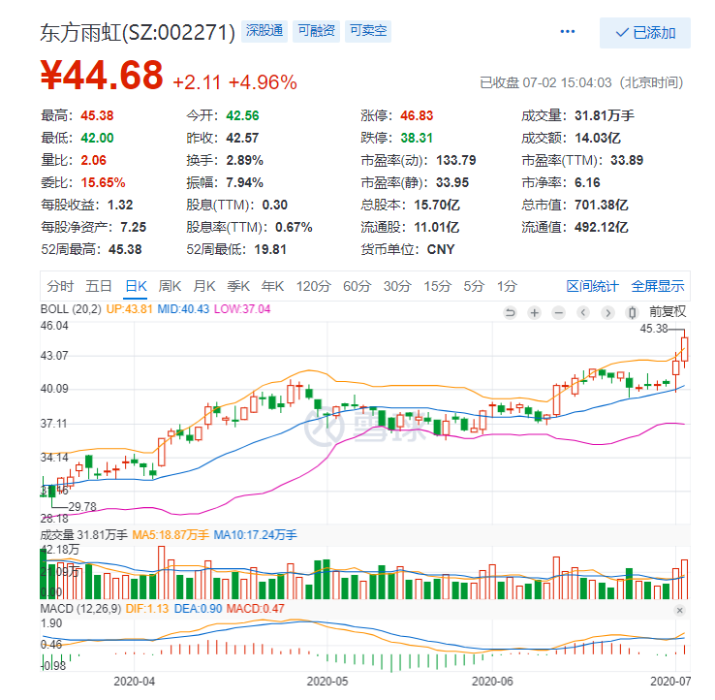Click the 可融资 tag
The width and height of the screenshot is (715, 700).
(317, 31)
